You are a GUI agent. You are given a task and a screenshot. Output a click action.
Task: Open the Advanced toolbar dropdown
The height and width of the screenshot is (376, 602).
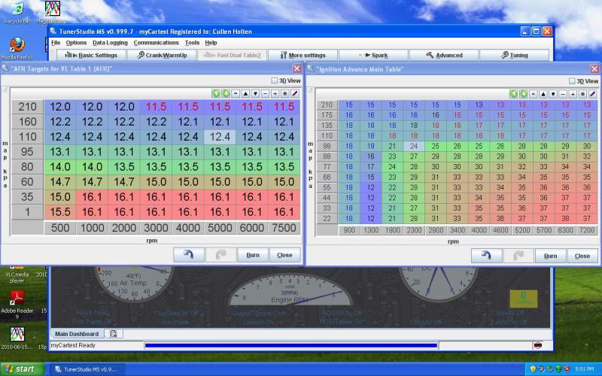(444, 55)
